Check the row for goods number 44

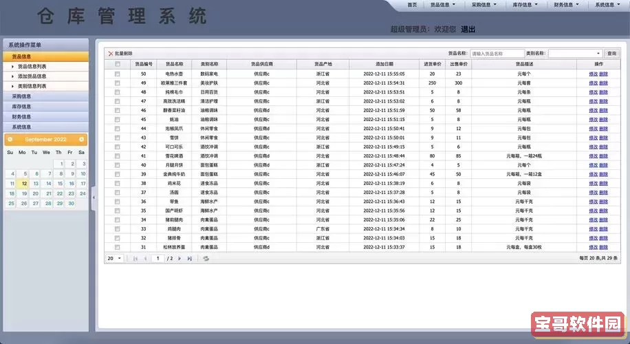118,129
